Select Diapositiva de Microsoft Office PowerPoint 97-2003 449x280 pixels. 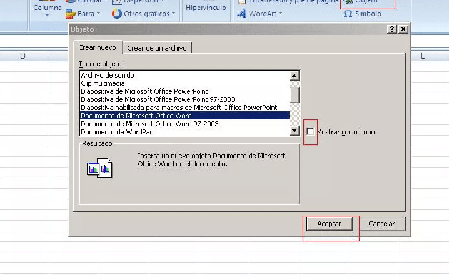click(184, 99)
